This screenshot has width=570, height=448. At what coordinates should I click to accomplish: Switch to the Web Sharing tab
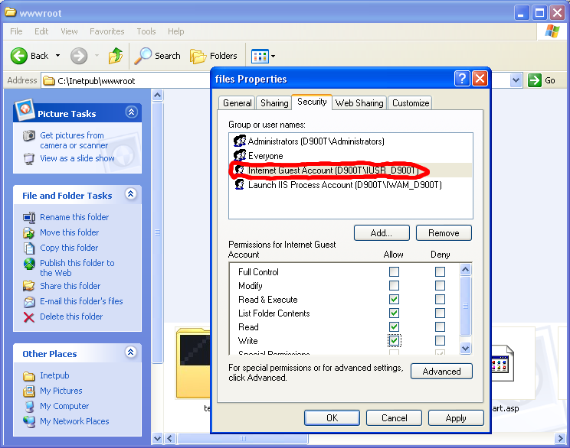pyautogui.click(x=359, y=103)
